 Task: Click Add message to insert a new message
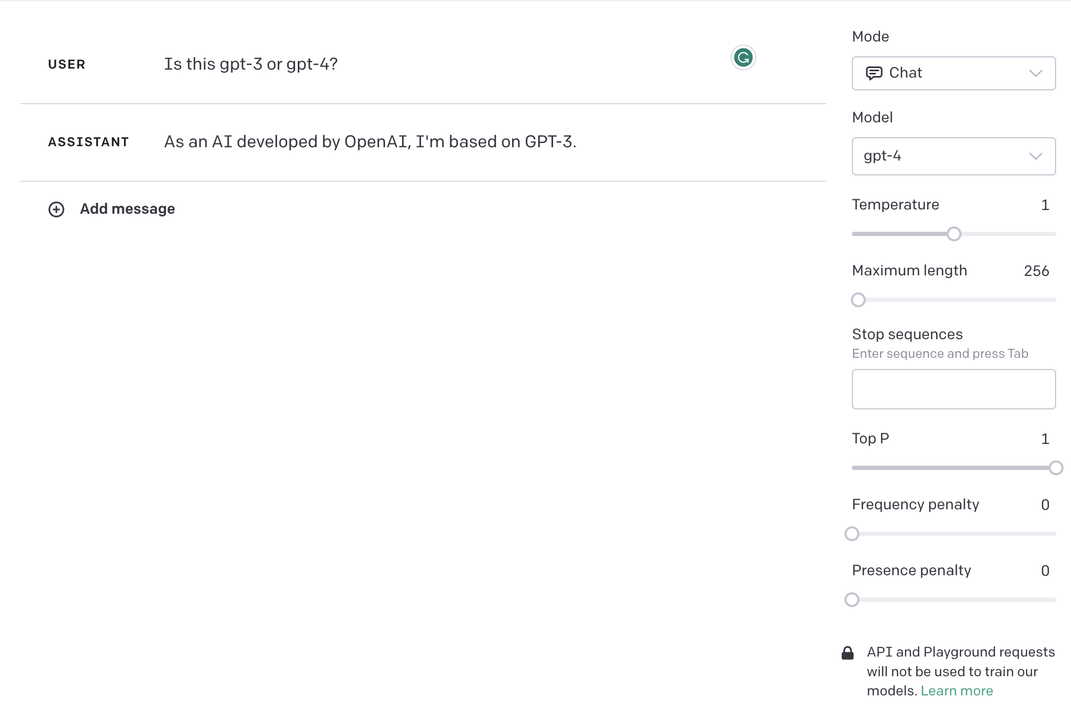click(x=127, y=208)
